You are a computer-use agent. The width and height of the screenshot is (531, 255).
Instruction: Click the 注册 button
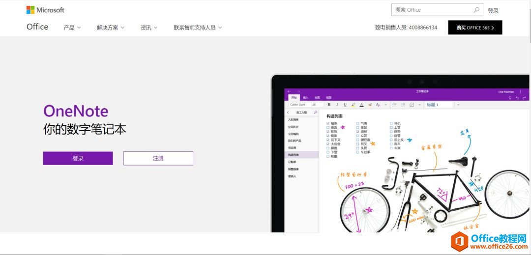[158, 158]
